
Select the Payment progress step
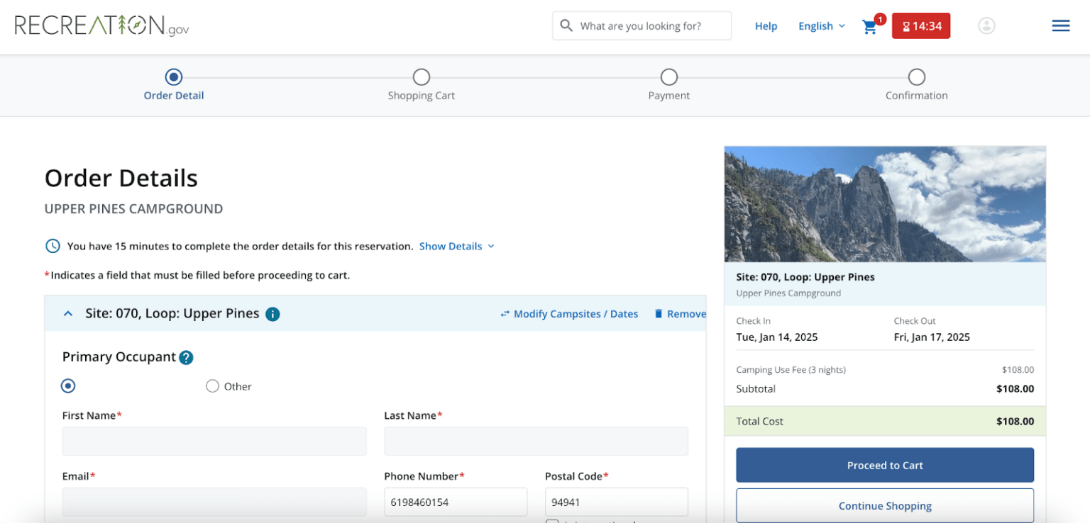(668, 77)
